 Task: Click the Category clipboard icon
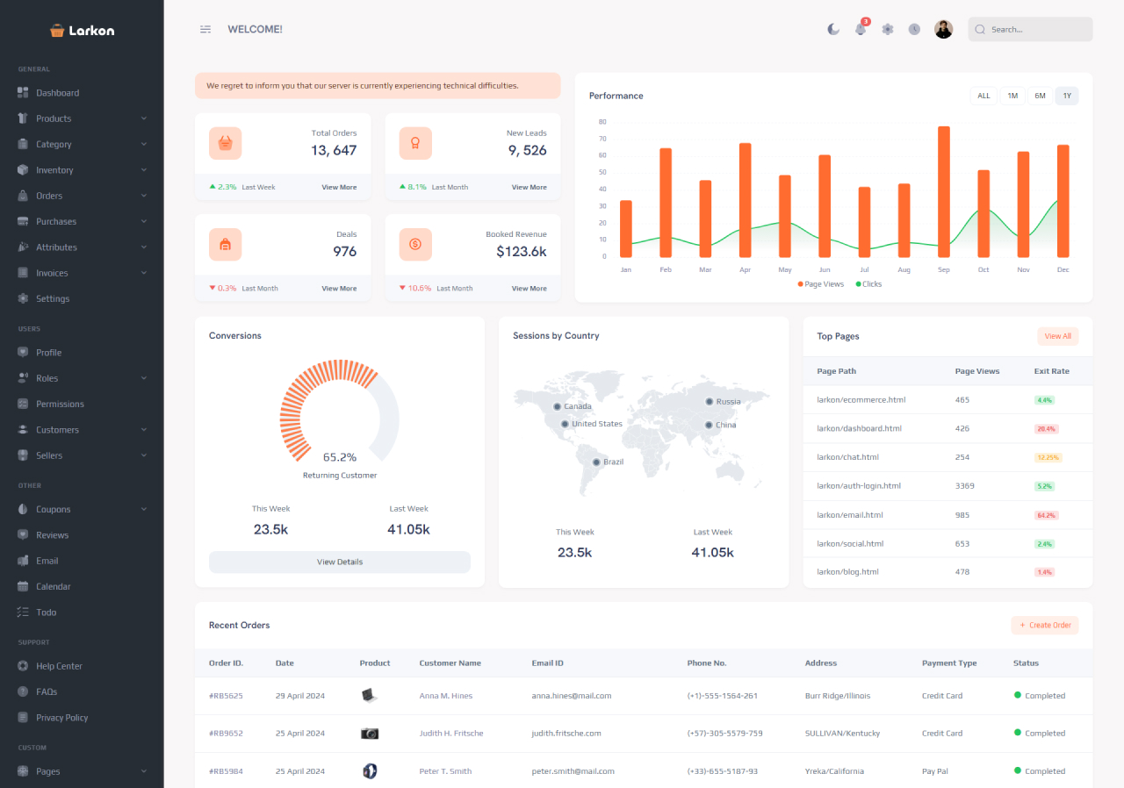click(23, 144)
